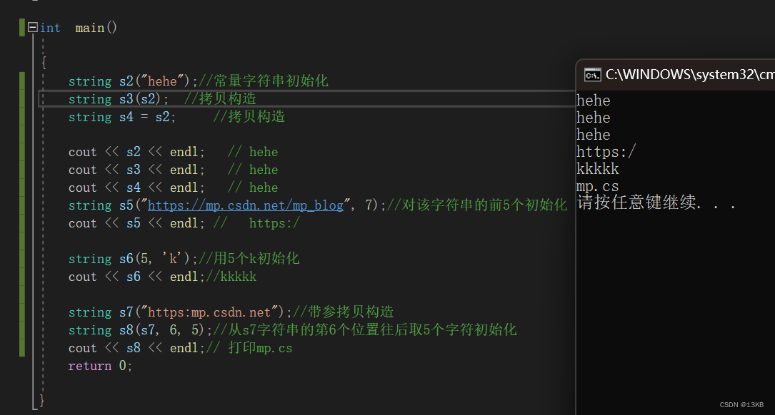Click the line 'string s2("hehe");'
Viewport: 775px width, 415px height.
coord(133,81)
